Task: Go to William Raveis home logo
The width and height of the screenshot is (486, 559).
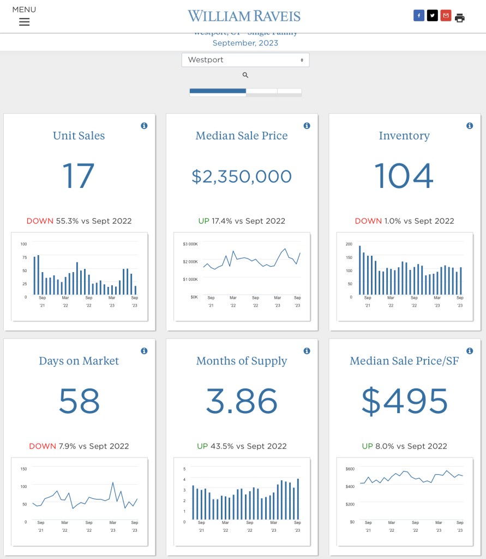Action: click(x=244, y=16)
